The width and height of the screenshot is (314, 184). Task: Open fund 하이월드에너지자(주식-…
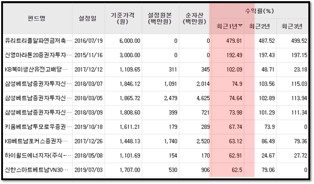pos(38,156)
